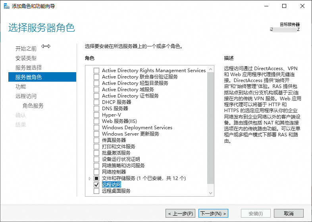Close the 添加角色和功能向导 window

point(302,6)
